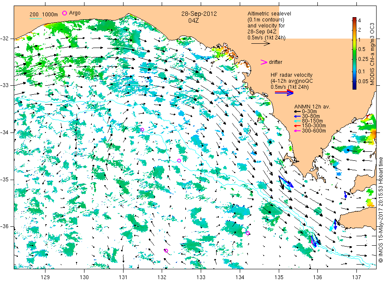Click the -36 latitude axis label
Screen dimensions: 386x283
click(4, 226)
